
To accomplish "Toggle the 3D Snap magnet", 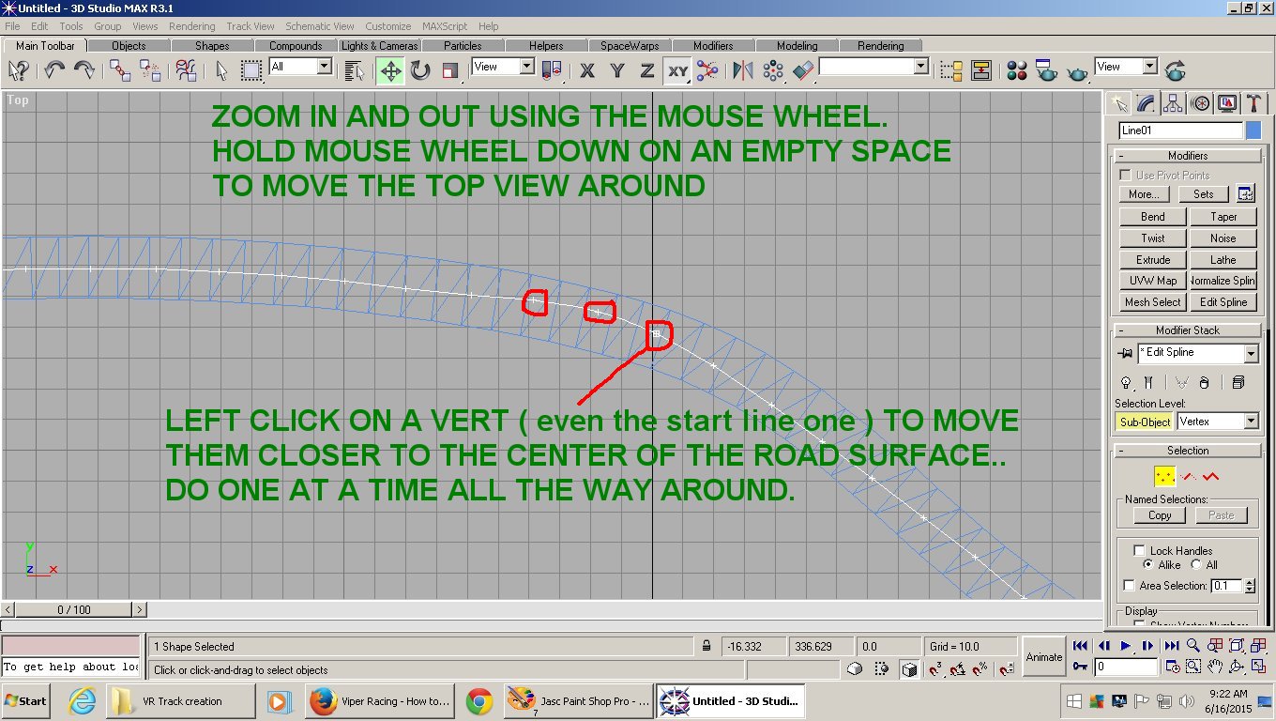I will tap(936, 669).
